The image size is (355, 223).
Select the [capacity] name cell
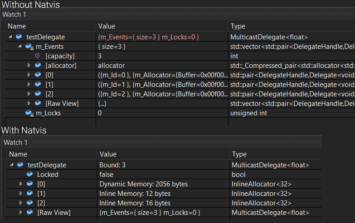coord(60,56)
